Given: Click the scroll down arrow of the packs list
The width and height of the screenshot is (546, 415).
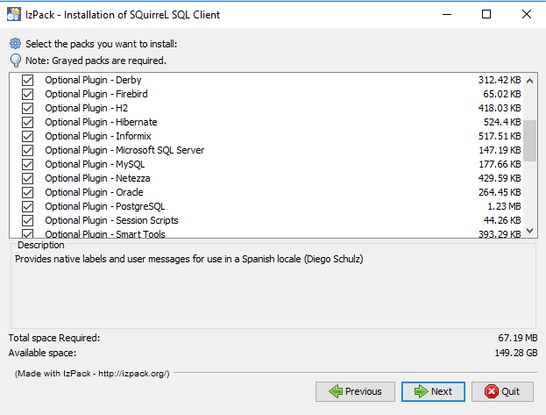Looking at the screenshot, I should click(529, 231).
